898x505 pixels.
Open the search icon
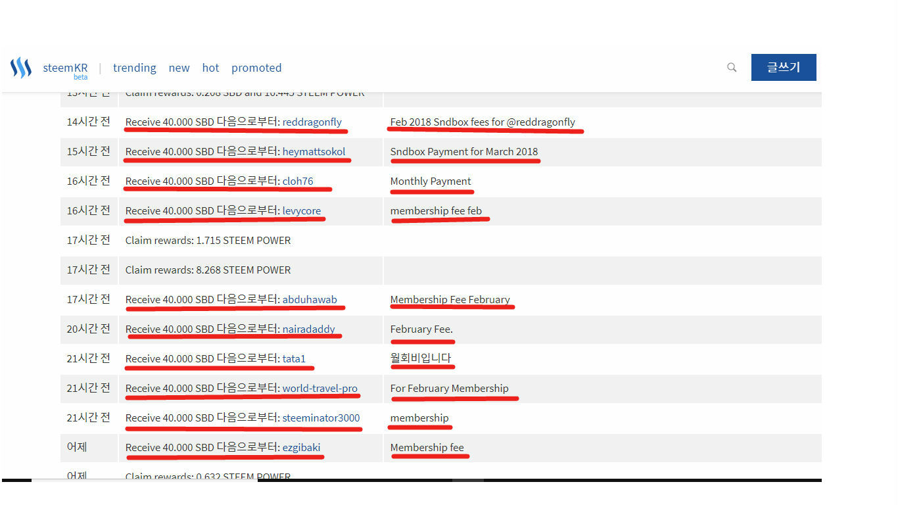pos(732,67)
